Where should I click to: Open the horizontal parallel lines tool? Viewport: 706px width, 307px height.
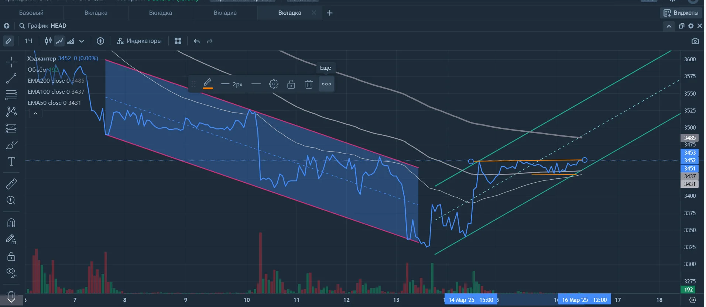pyautogui.click(x=11, y=95)
